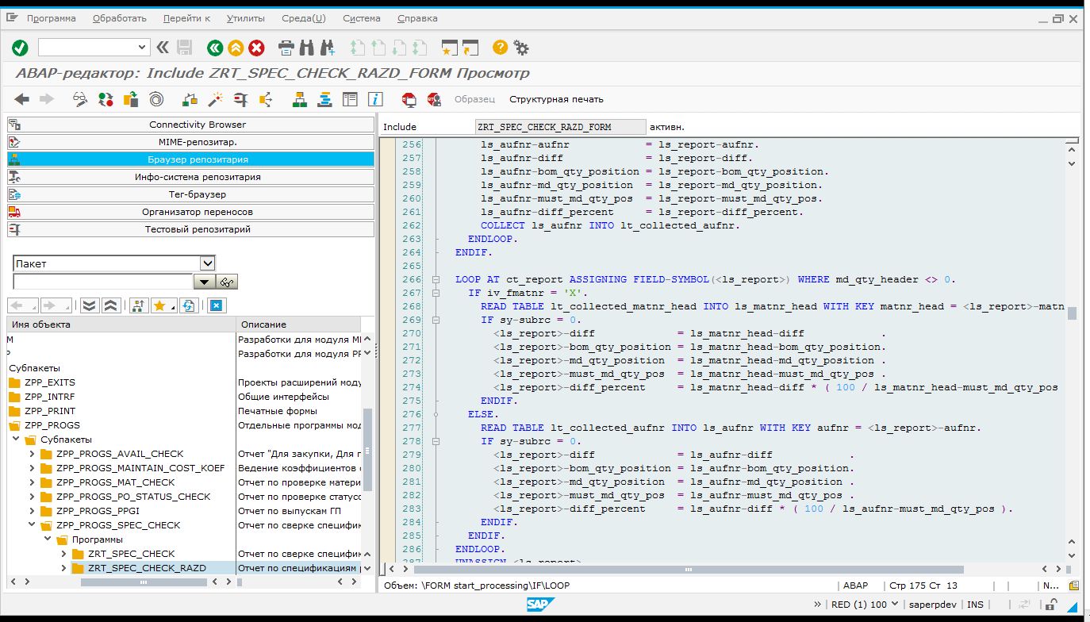The width and height of the screenshot is (1090, 622).
Task: Click the Find binoculars icon
Action: coord(307,48)
